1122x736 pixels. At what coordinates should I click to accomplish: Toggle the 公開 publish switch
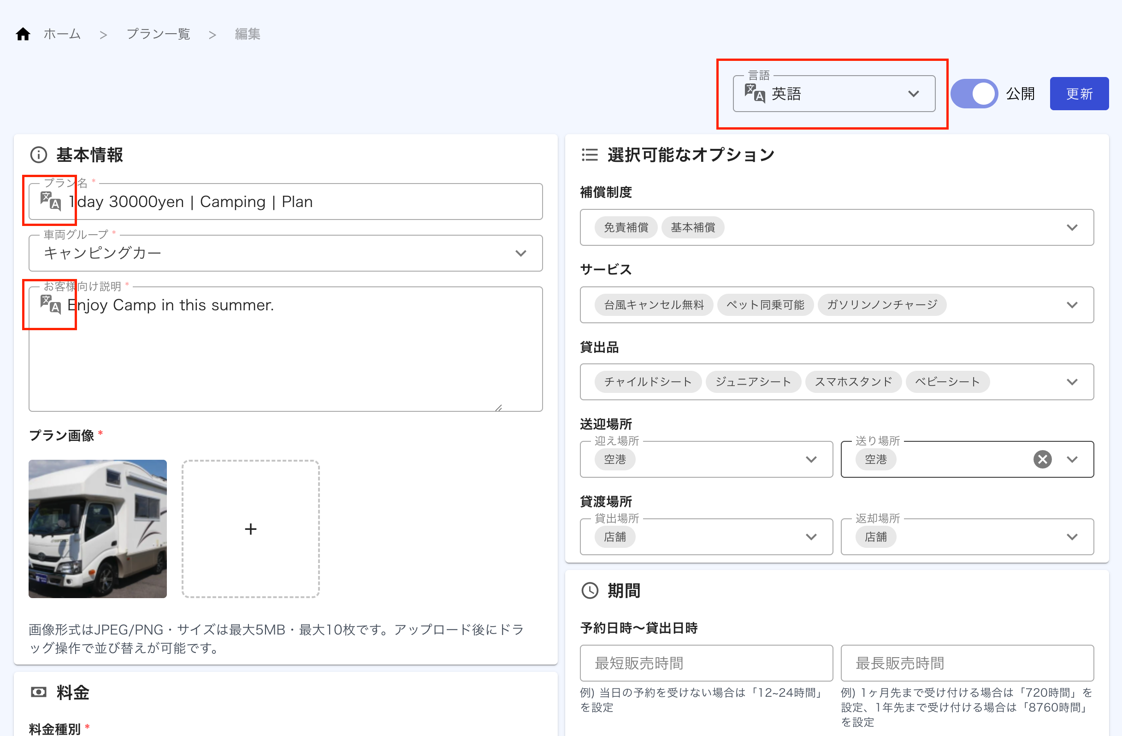tap(974, 93)
